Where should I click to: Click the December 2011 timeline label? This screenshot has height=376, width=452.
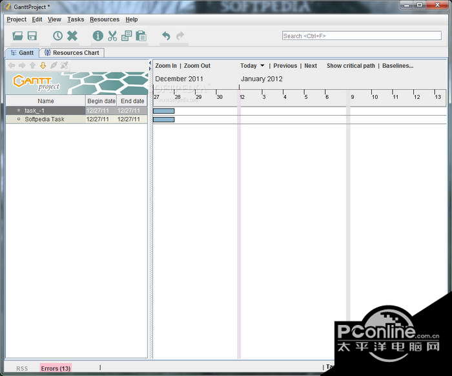(x=179, y=79)
